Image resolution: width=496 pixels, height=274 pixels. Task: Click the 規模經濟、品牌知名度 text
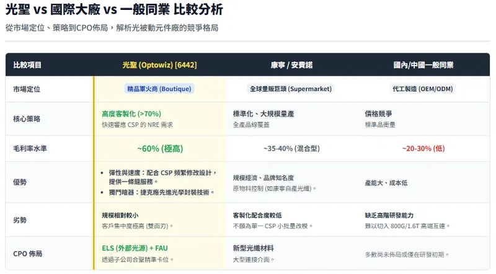coord(263,178)
